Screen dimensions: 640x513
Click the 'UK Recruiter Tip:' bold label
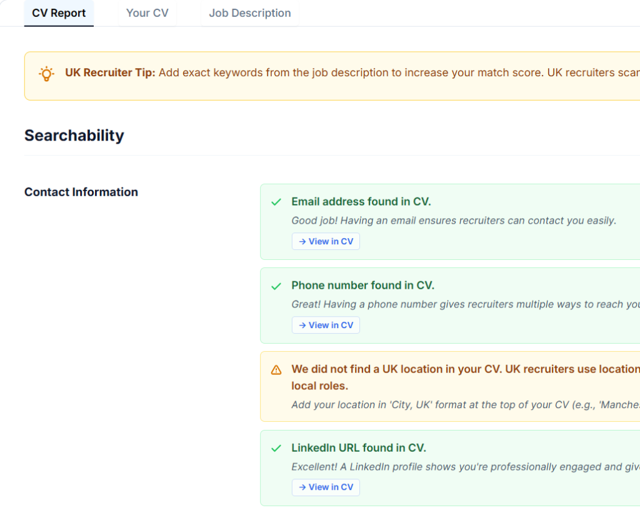[110, 72]
